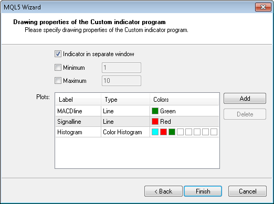The height and width of the screenshot is (204, 274).
Task: Pick the red Histogram color swatch
Action: 163,132
